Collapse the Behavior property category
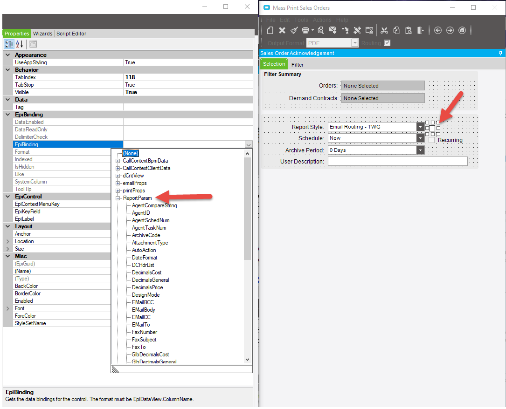 8,70
